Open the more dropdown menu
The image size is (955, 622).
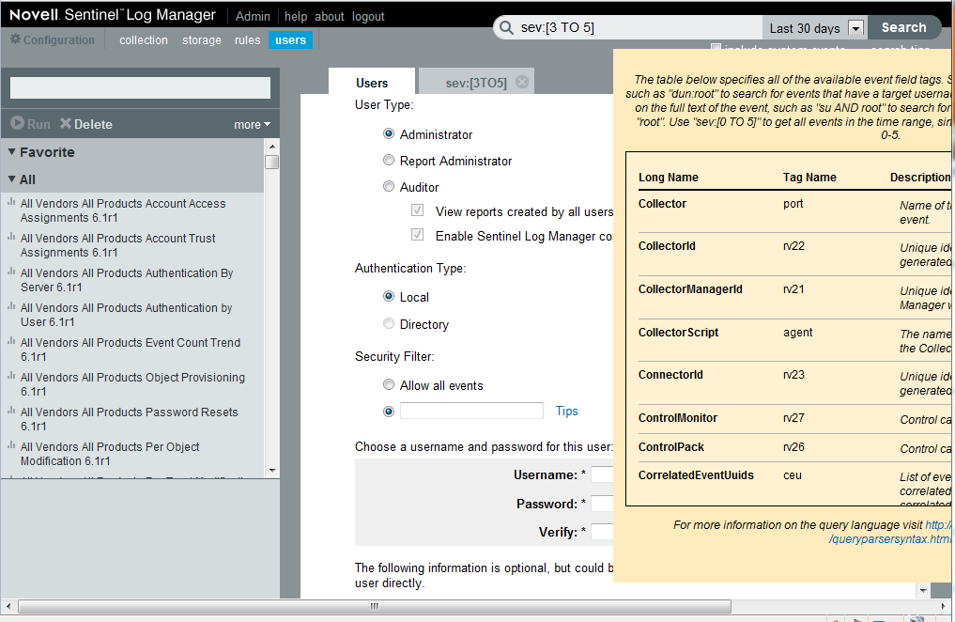(253, 124)
